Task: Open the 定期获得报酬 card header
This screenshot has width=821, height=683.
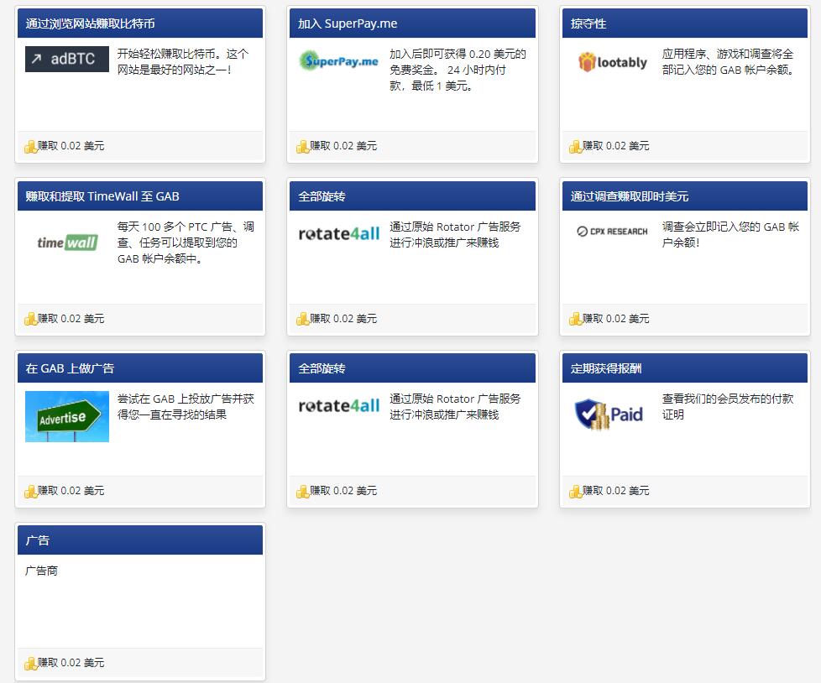Action: click(685, 368)
